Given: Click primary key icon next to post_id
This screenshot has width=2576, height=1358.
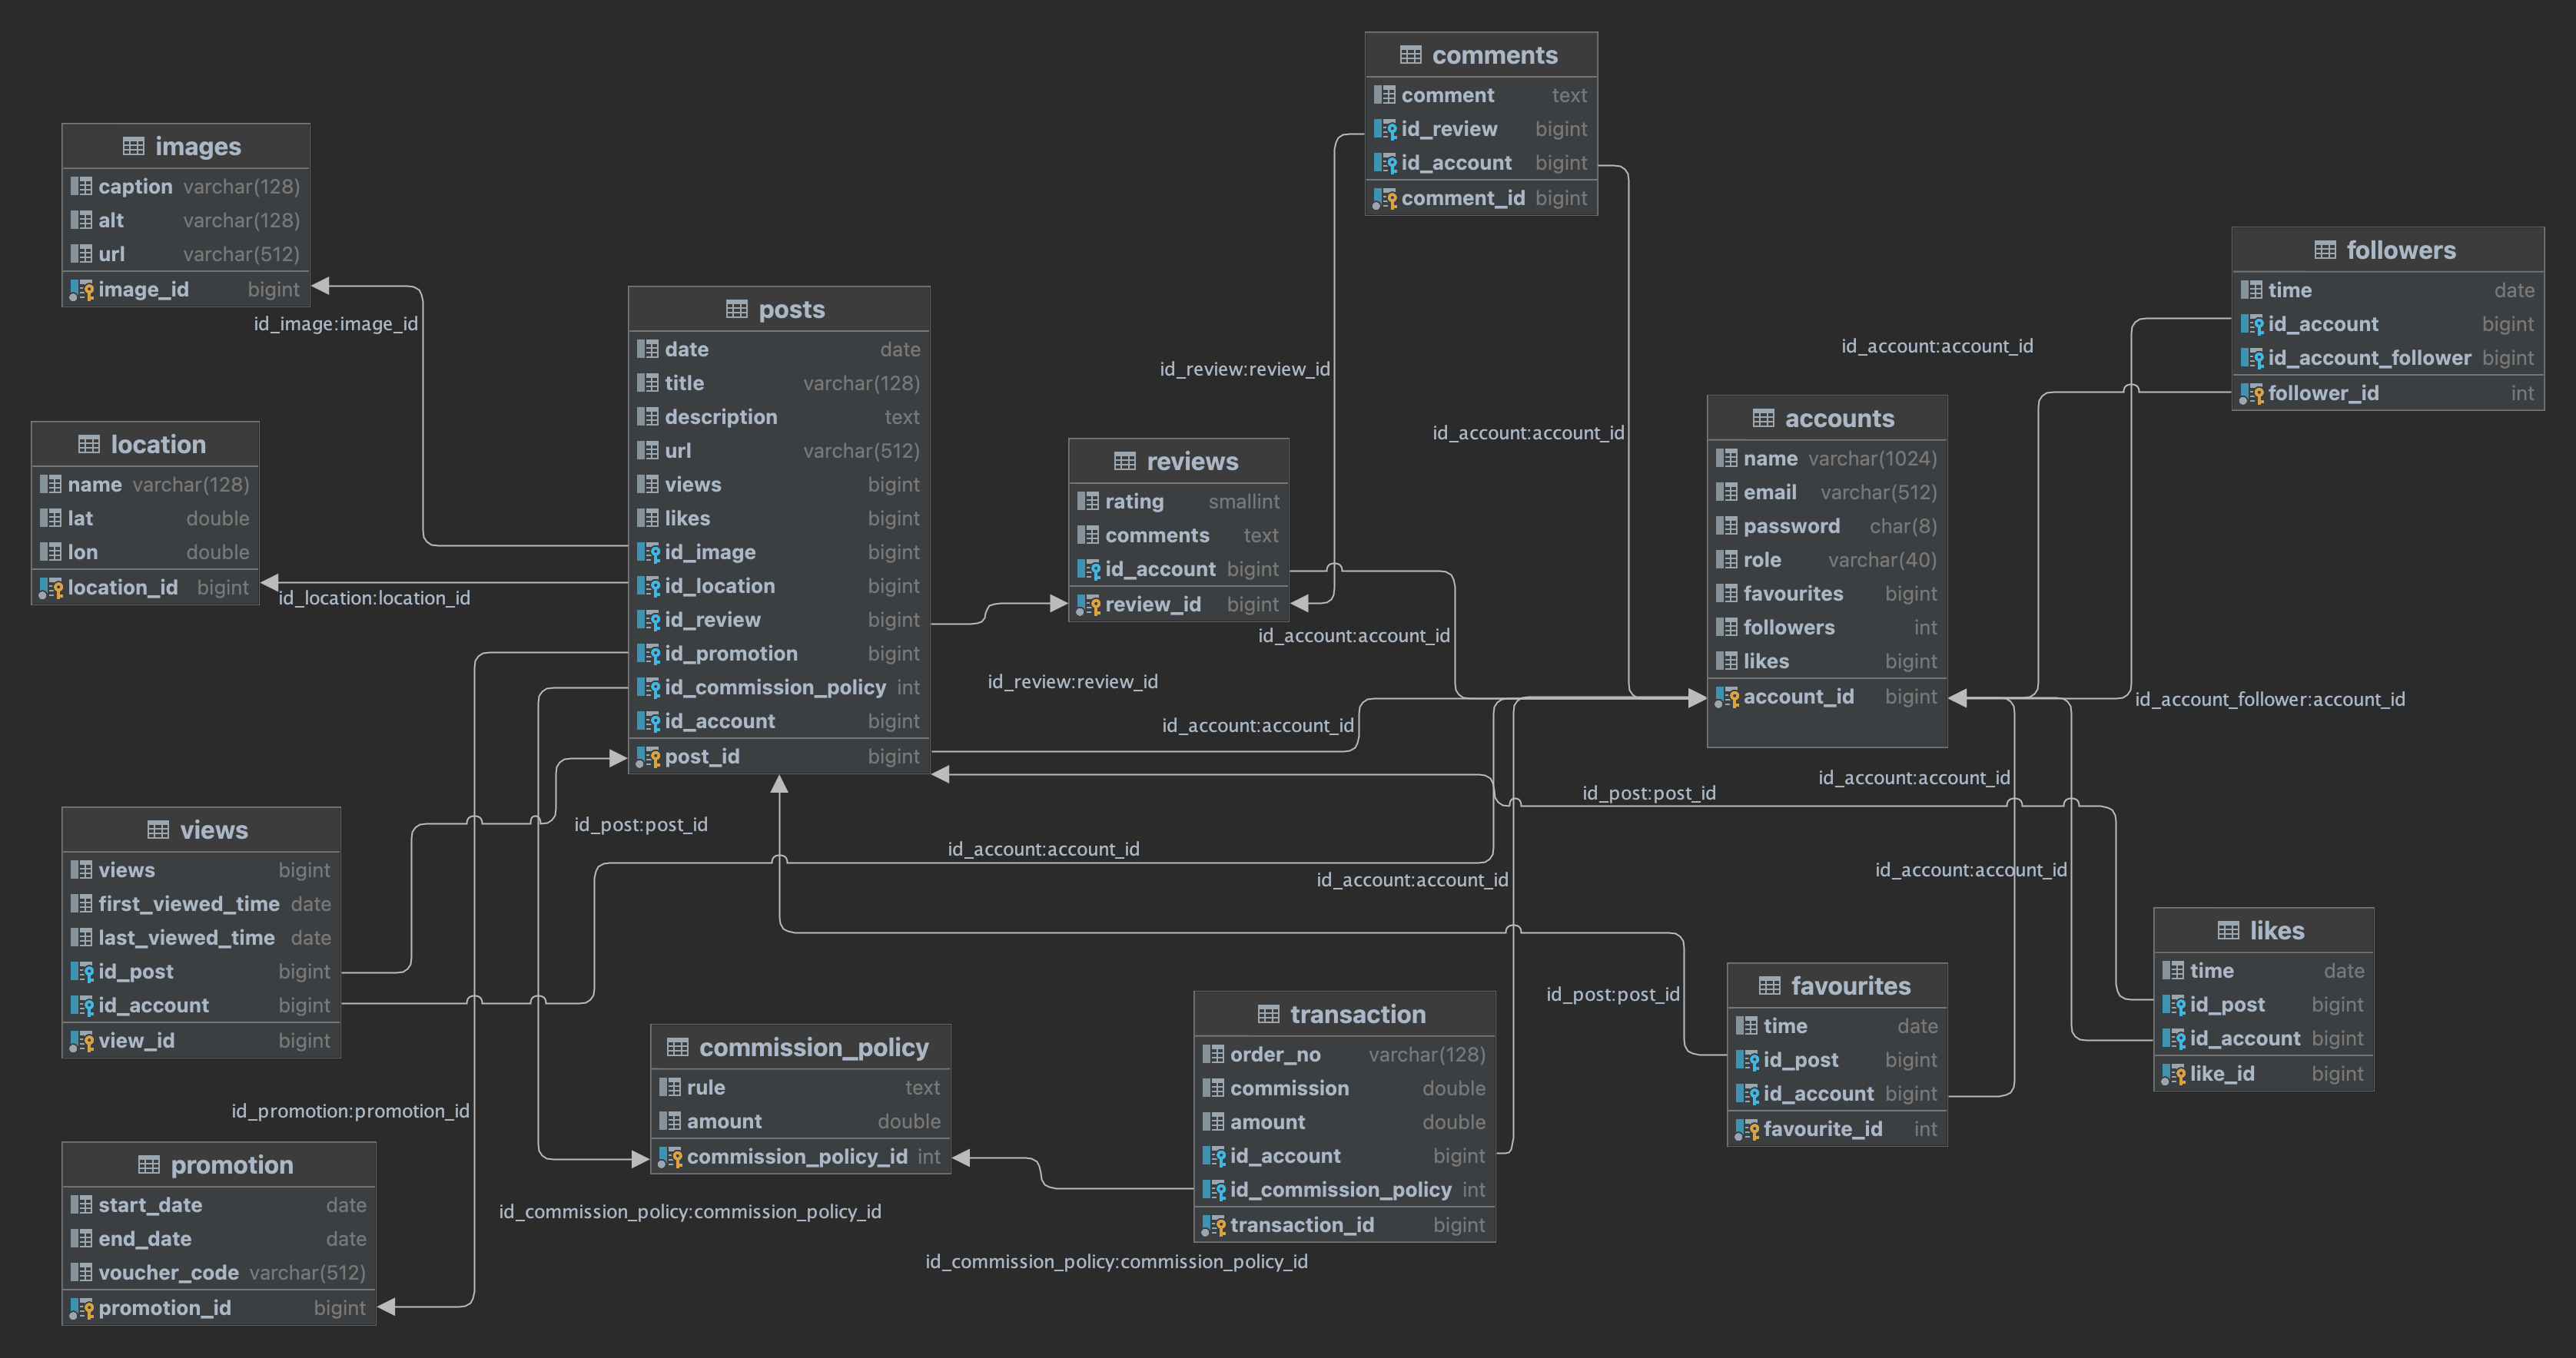Looking at the screenshot, I should pyautogui.click(x=648, y=757).
